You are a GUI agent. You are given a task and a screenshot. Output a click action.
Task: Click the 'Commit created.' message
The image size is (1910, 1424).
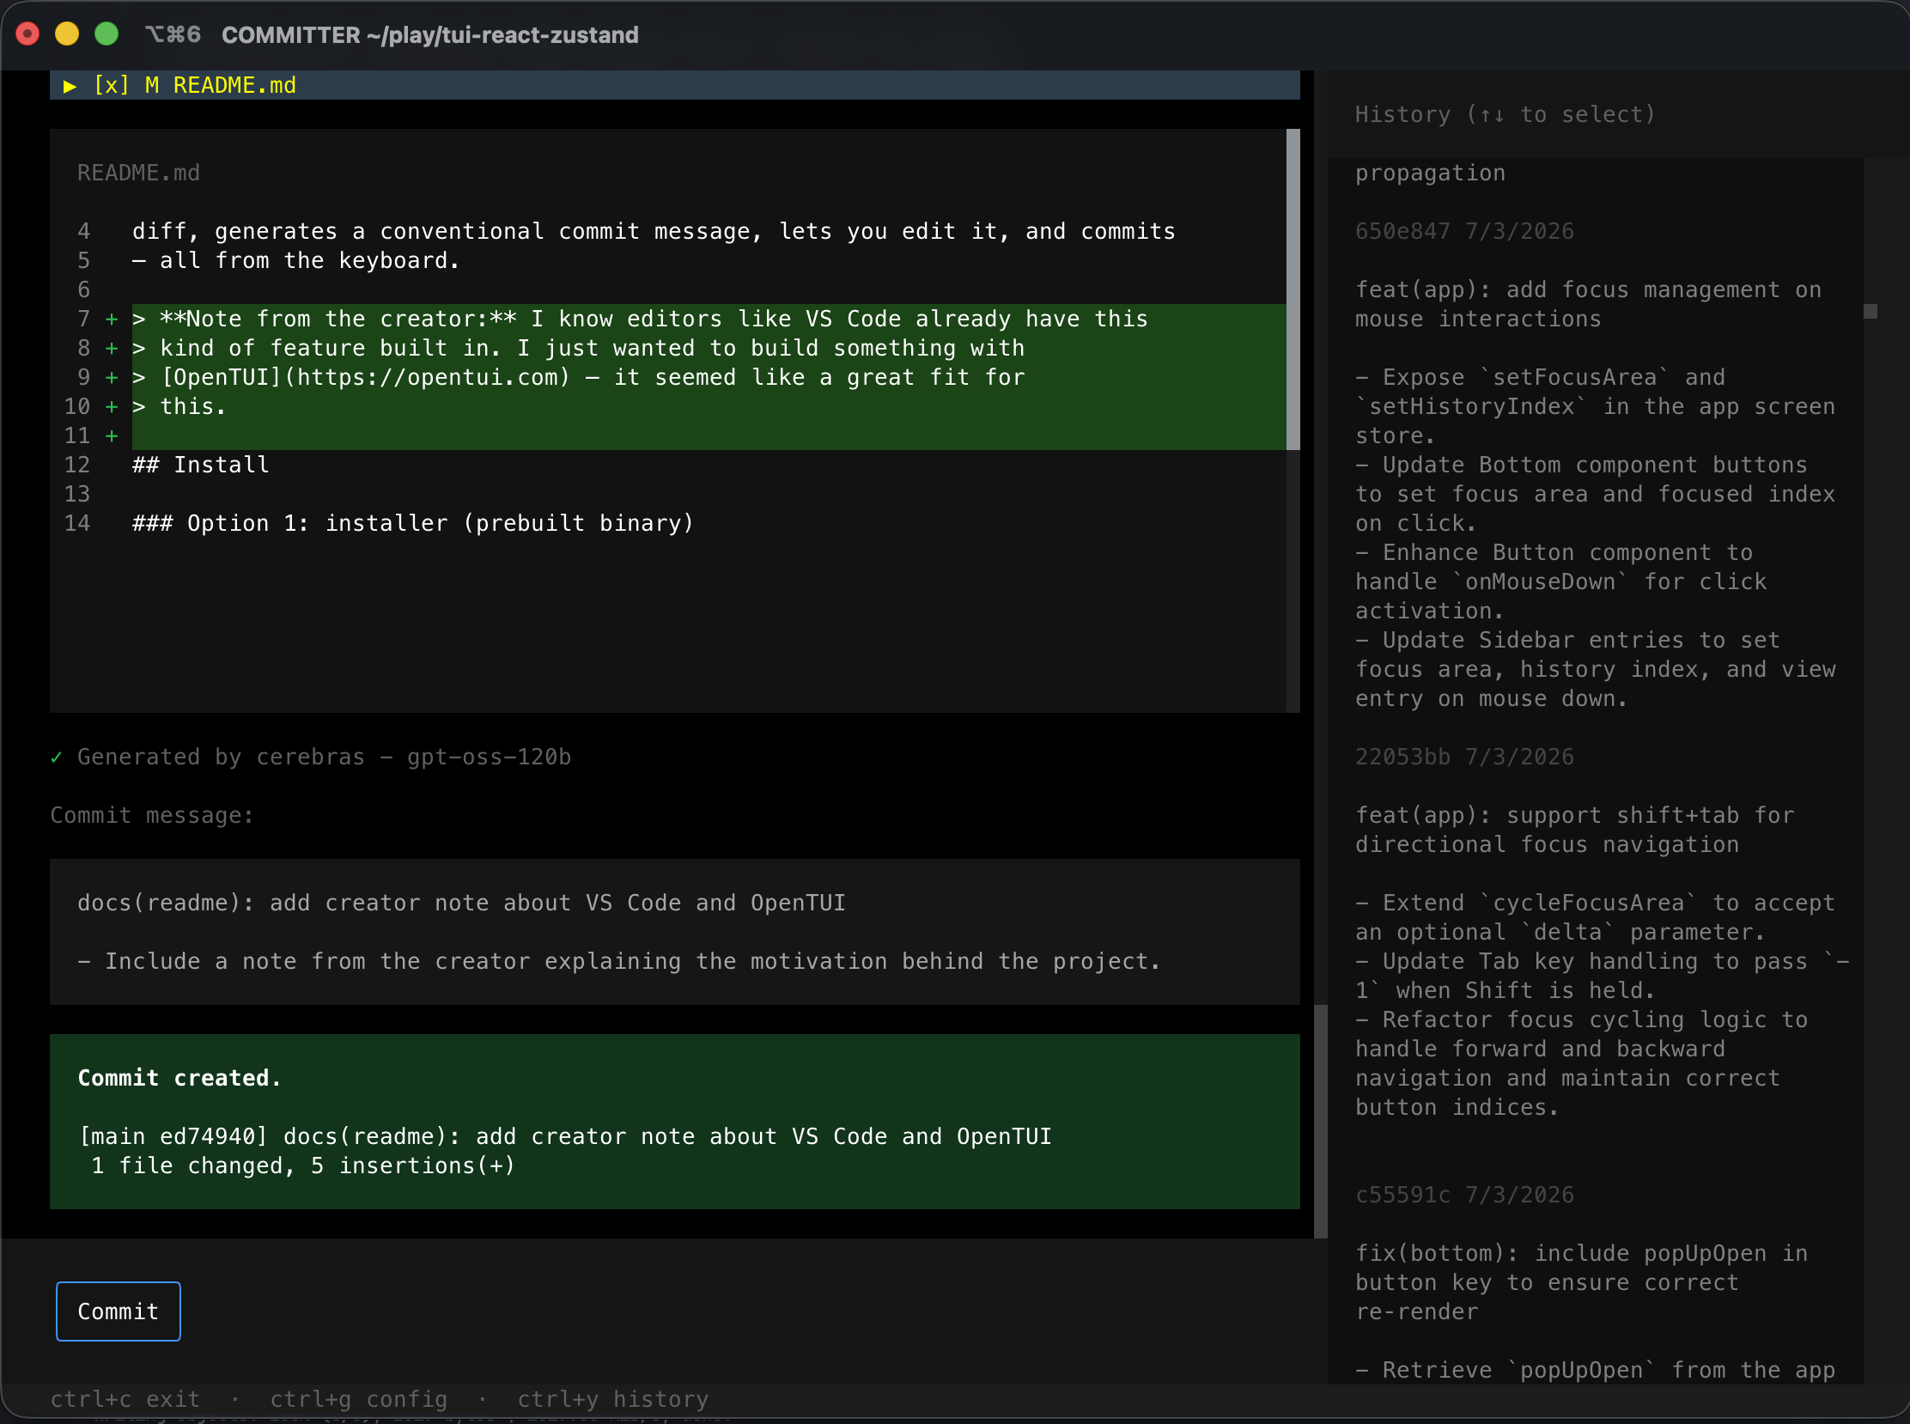(179, 1079)
